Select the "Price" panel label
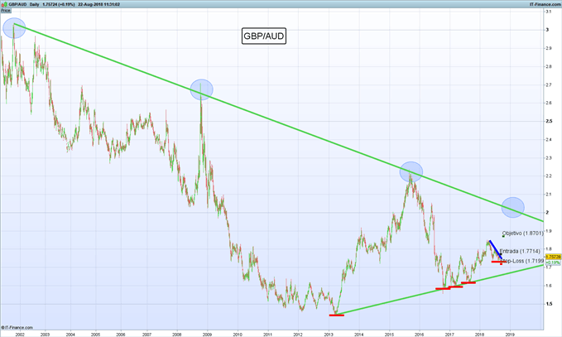Screen dimensions: 562x337 pos(6,11)
